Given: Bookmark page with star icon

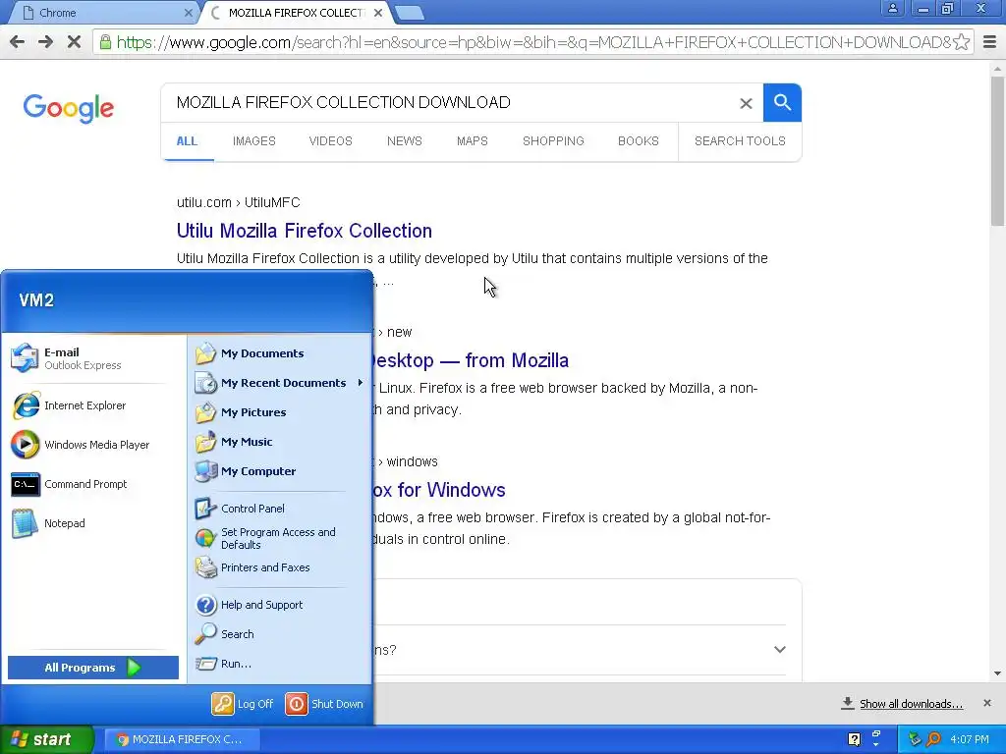Looking at the screenshot, I should pos(961,42).
